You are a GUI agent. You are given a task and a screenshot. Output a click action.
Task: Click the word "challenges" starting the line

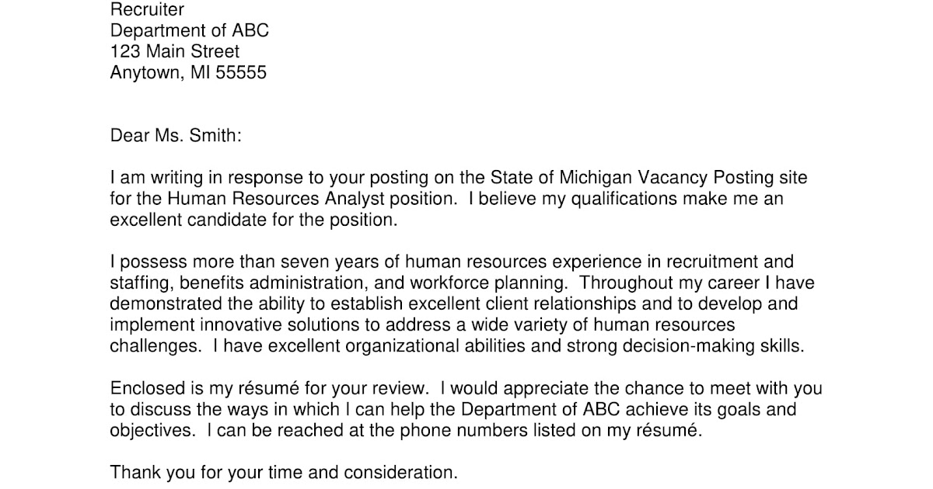point(153,346)
